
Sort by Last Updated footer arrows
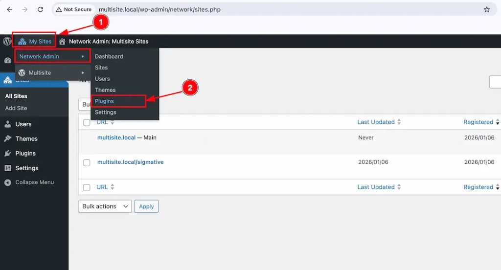click(x=399, y=187)
